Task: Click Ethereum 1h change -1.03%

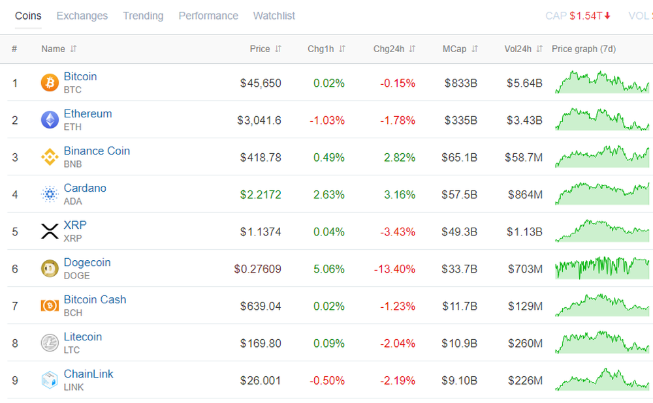Action: point(327,120)
